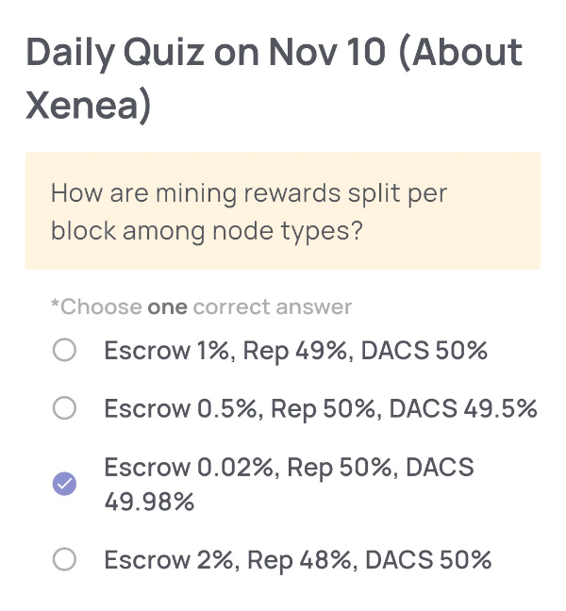Image resolution: width=566 pixels, height=611 pixels.
Task: Click "correct answer" in the hint line
Action: [x=273, y=307]
